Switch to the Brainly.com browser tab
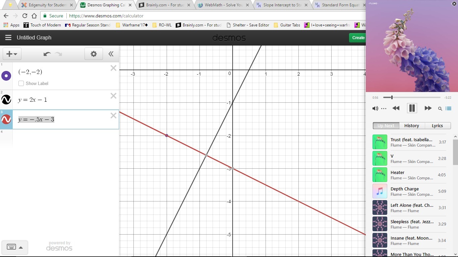This screenshot has width=458, height=257. 164,5
